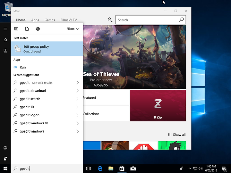Open the Notebook icon in search sidebar
The height and width of the screenshot is (173, 231).
click(x=5, y=51)
